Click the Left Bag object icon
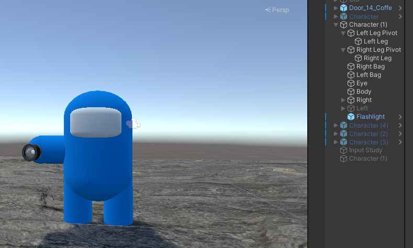The width and height of the screenshot is (413, 248). click(351, 75)
